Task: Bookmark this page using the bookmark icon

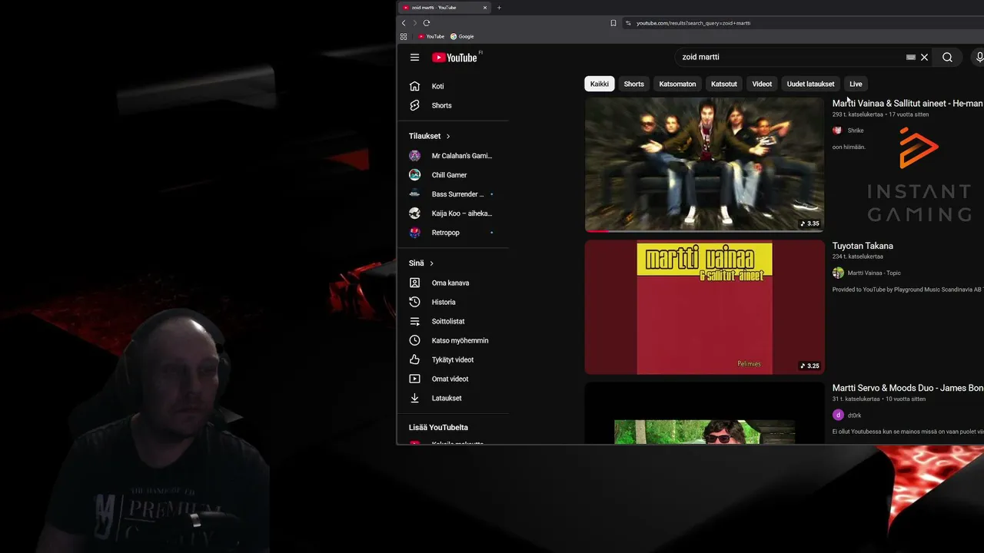Action: tap(613, 23)
